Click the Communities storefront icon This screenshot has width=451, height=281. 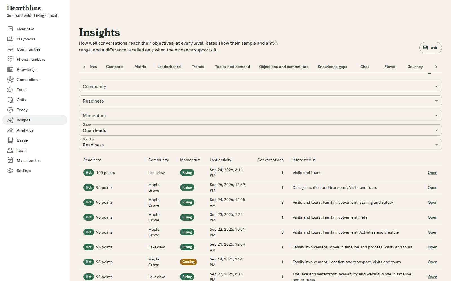point(10,49)
